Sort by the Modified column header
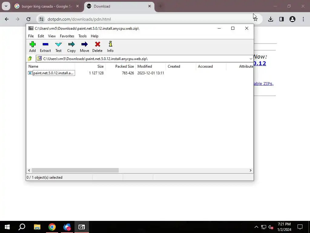 [x=150, y=66]
